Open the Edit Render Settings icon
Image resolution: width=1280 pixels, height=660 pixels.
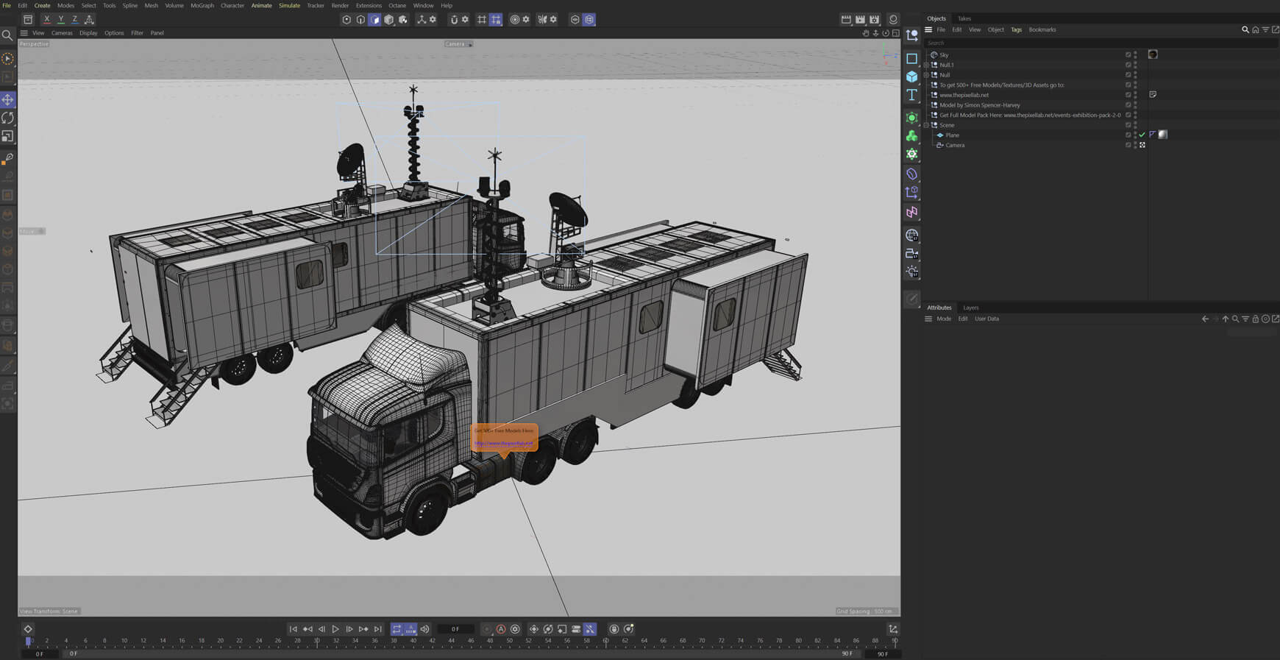(875, 19)
